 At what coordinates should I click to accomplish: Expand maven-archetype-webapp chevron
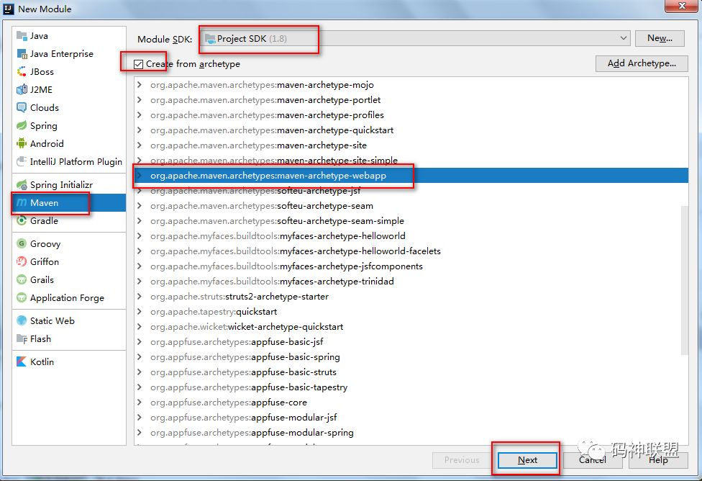coord(140,175)
